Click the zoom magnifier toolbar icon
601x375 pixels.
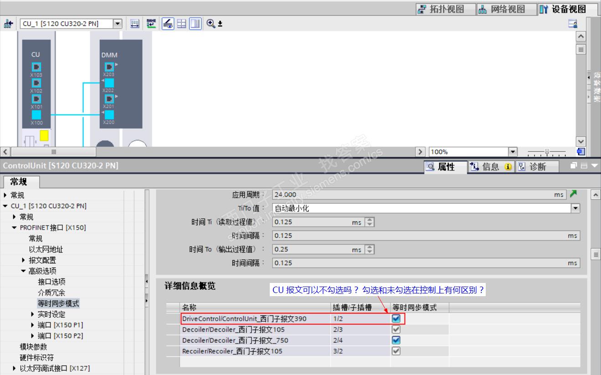[211, 24]
